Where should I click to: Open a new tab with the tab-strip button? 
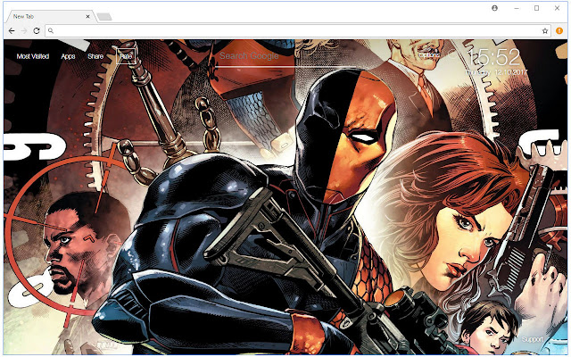tap(104, 17)
